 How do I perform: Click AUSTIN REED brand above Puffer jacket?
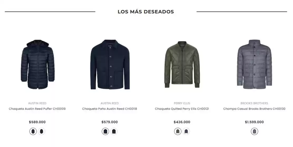[37, 103]
